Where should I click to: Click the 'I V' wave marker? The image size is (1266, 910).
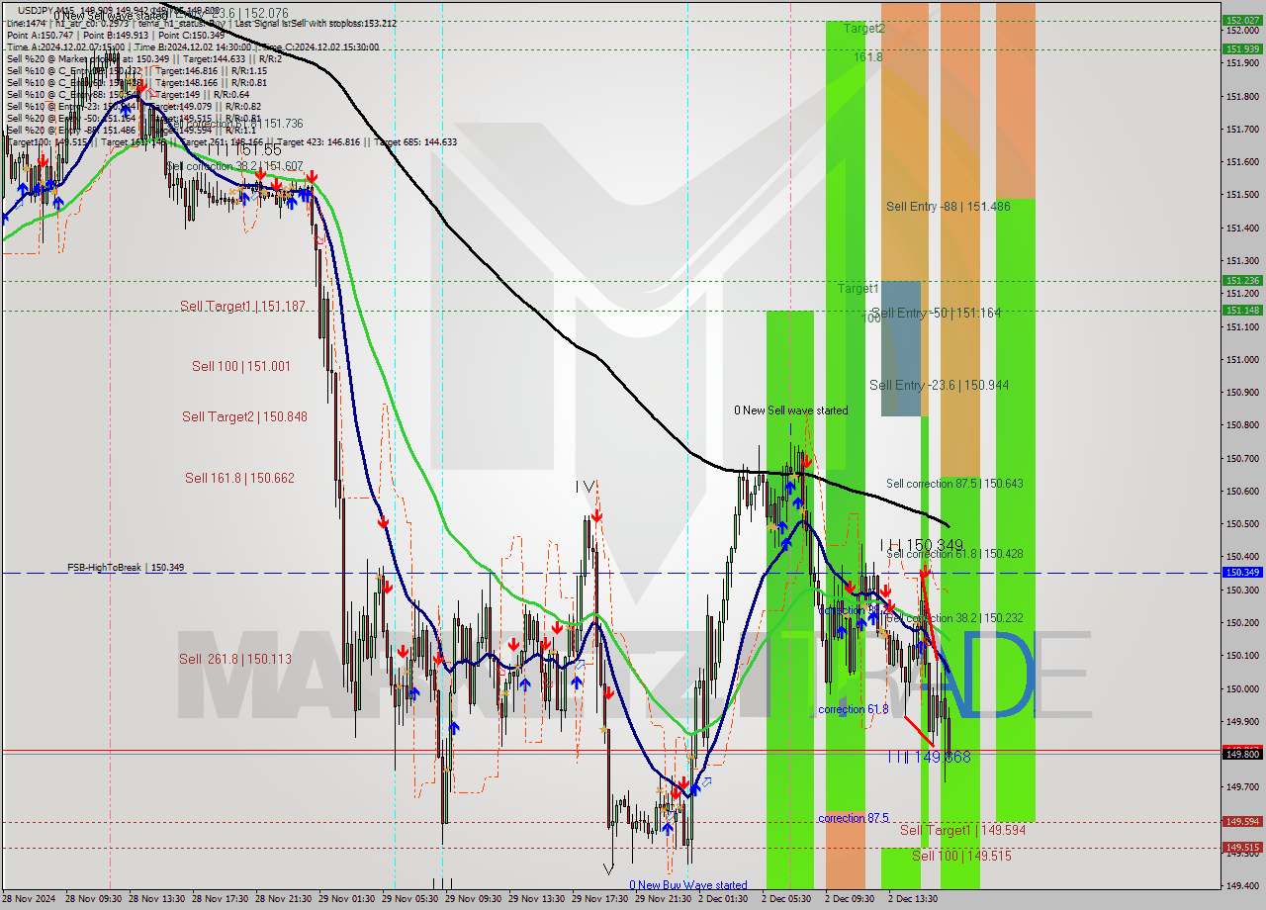pyautogui.click(x=587, y=487)
